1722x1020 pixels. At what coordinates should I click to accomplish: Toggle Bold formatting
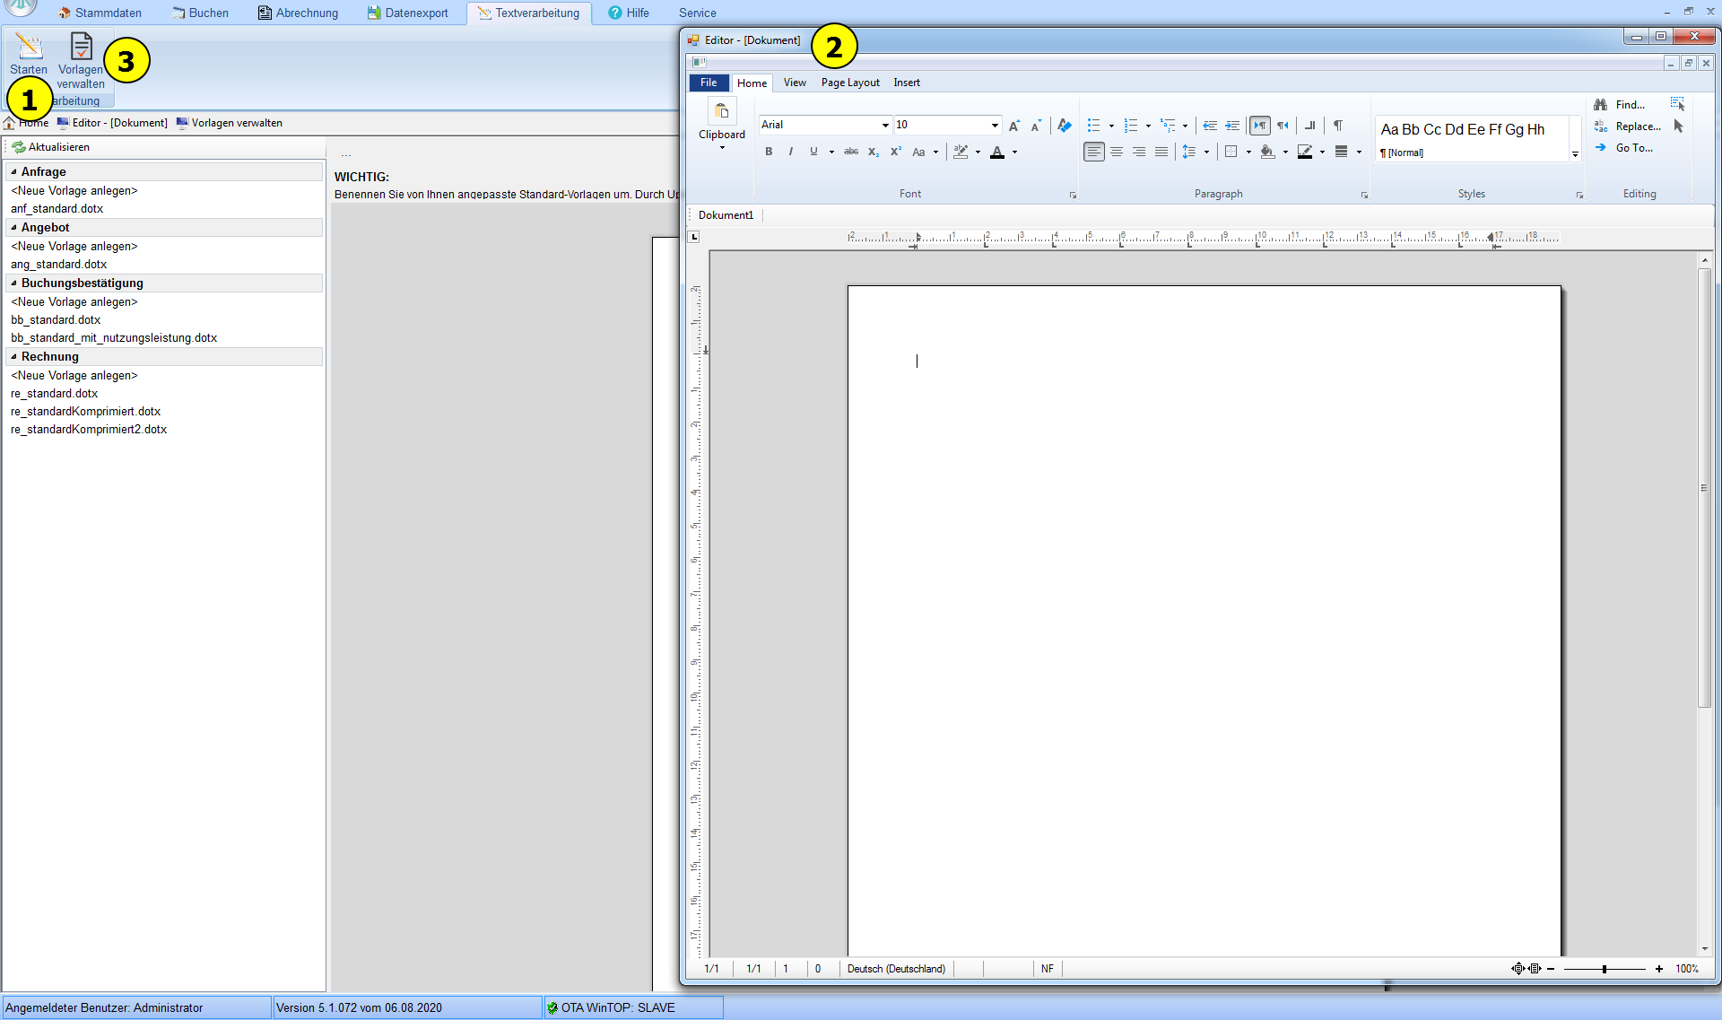point(769,152)
